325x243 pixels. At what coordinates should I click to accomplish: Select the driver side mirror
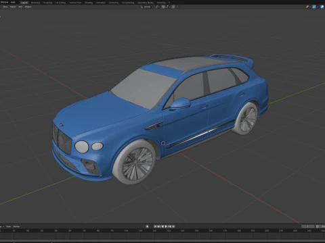[180, 103]
